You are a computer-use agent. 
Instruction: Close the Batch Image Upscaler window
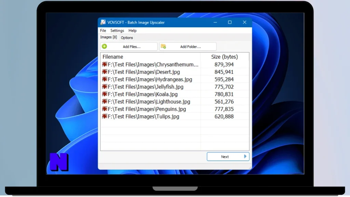[x=245, y=22]
